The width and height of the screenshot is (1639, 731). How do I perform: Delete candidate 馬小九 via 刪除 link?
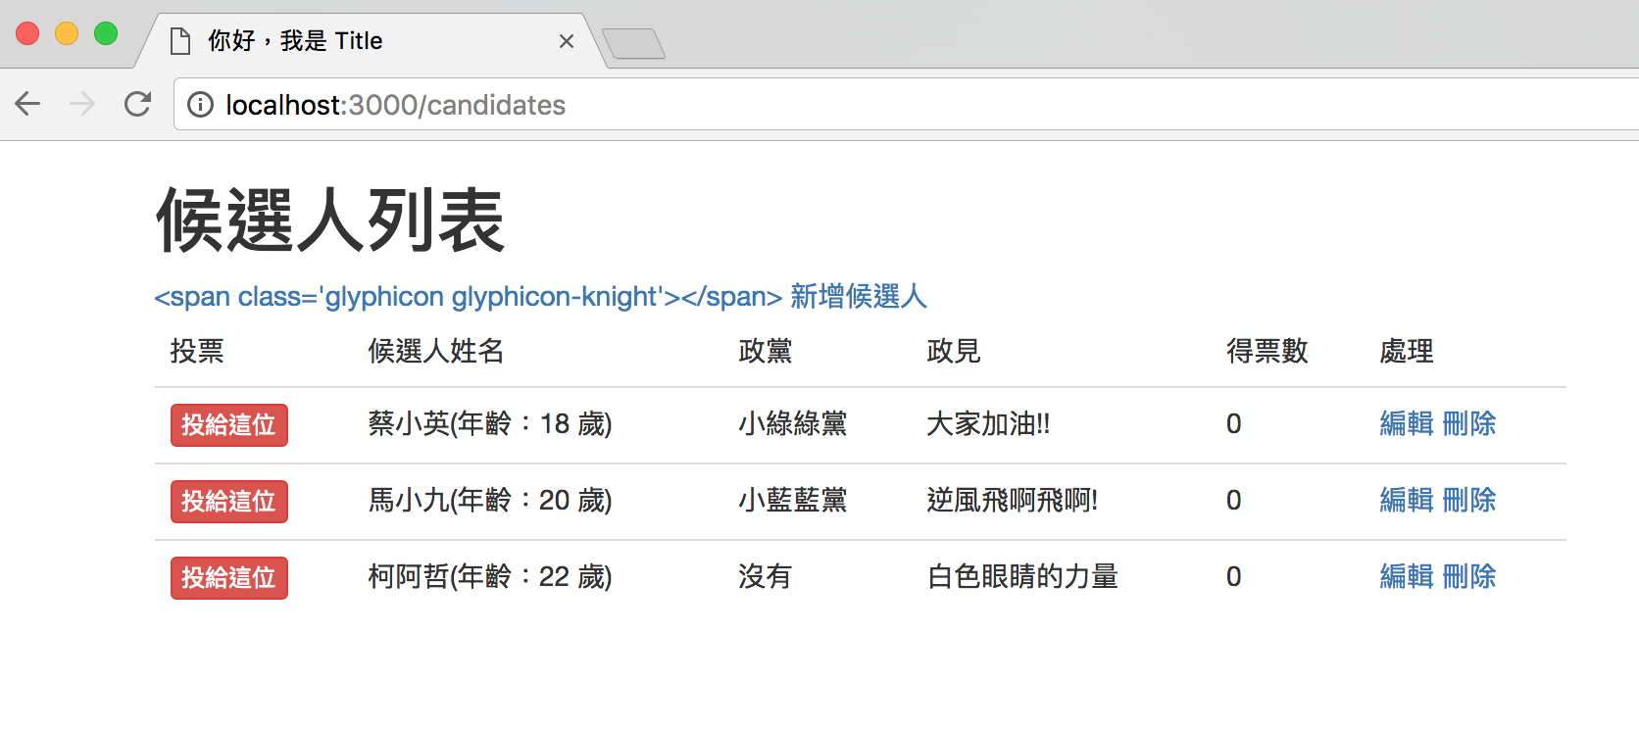1469,500
